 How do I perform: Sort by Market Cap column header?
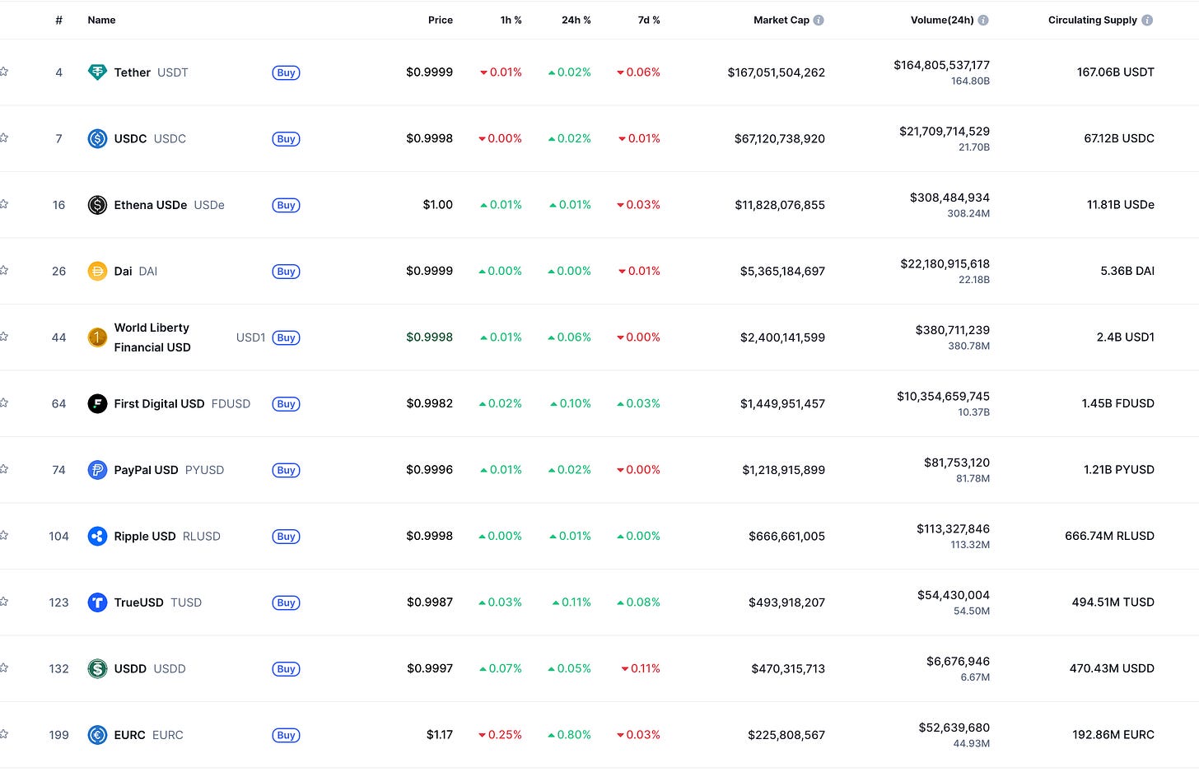pyautogui.click(x=781, y=21)
